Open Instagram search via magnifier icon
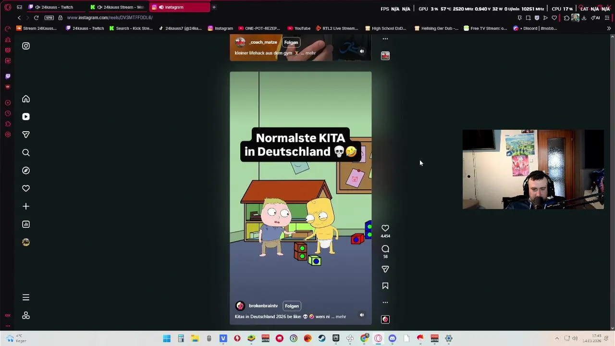615x346 pixels. (26, 153)
